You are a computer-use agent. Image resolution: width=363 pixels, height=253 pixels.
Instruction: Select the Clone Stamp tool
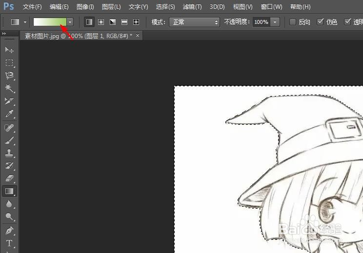click(x=9, y=153)
